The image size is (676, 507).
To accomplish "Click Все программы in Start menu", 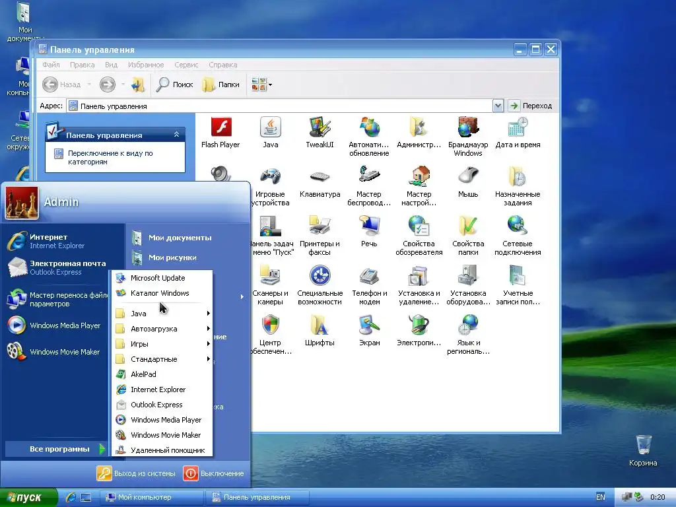I will (x=56, y=449).
